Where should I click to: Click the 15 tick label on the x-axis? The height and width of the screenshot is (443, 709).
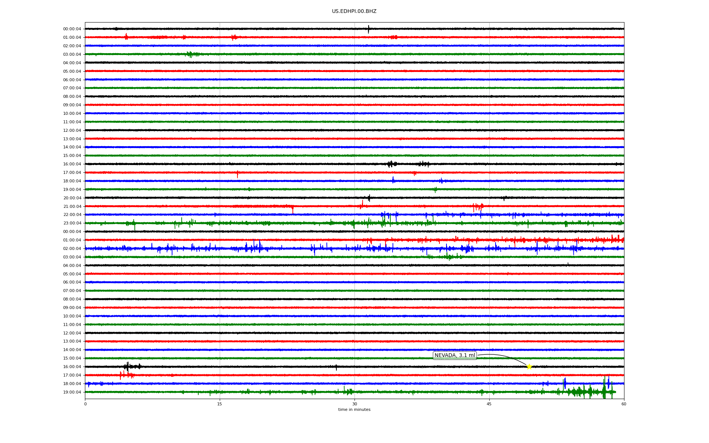click(220, 404)
